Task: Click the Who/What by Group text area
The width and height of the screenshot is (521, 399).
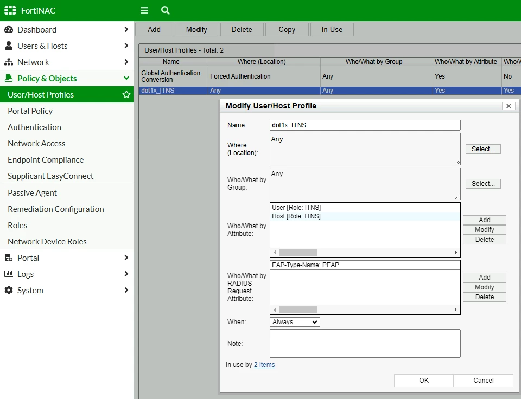Action: (x=365, y=184)
